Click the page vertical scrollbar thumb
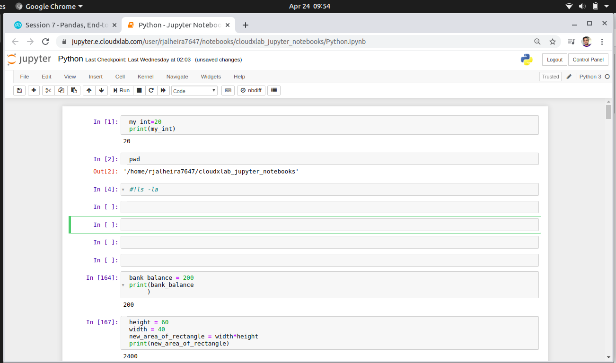This screenshot has width=616, height=363. (x=608, y=112)
